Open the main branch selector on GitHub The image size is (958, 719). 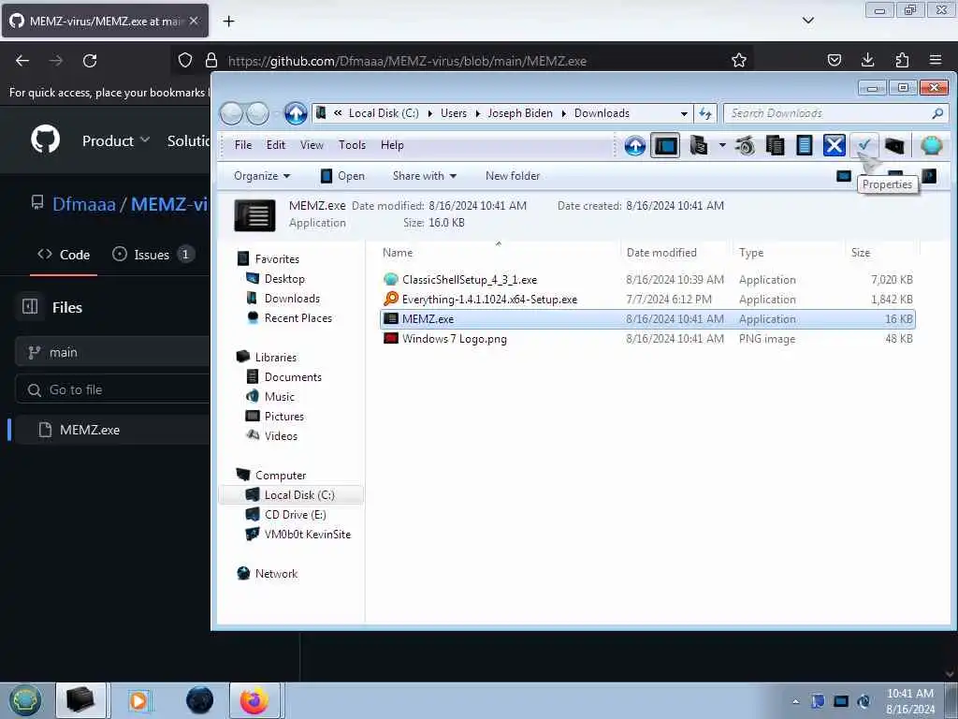[112, 352]
